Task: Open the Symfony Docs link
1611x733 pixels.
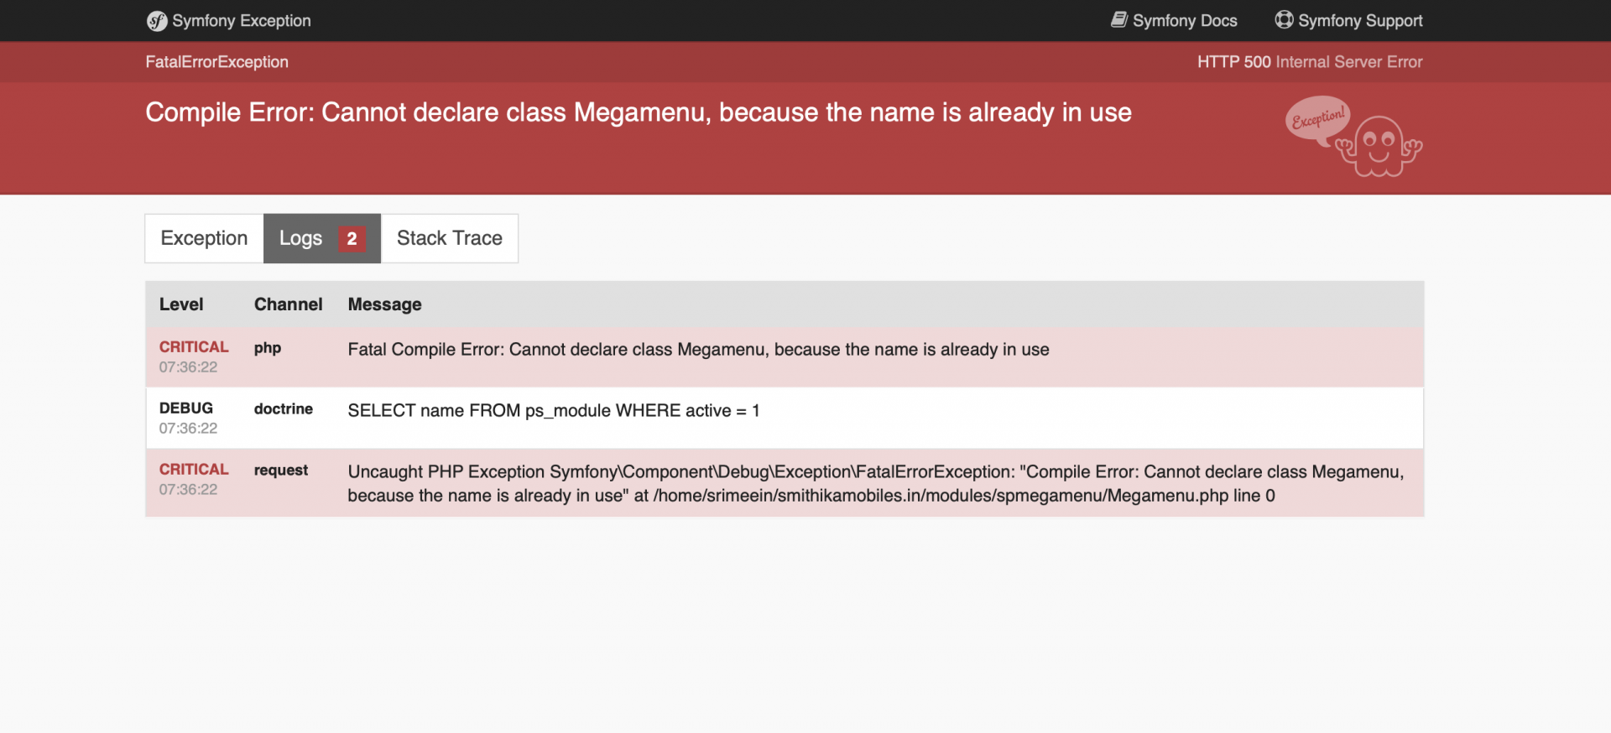Action: click(x=1184, y=21)
